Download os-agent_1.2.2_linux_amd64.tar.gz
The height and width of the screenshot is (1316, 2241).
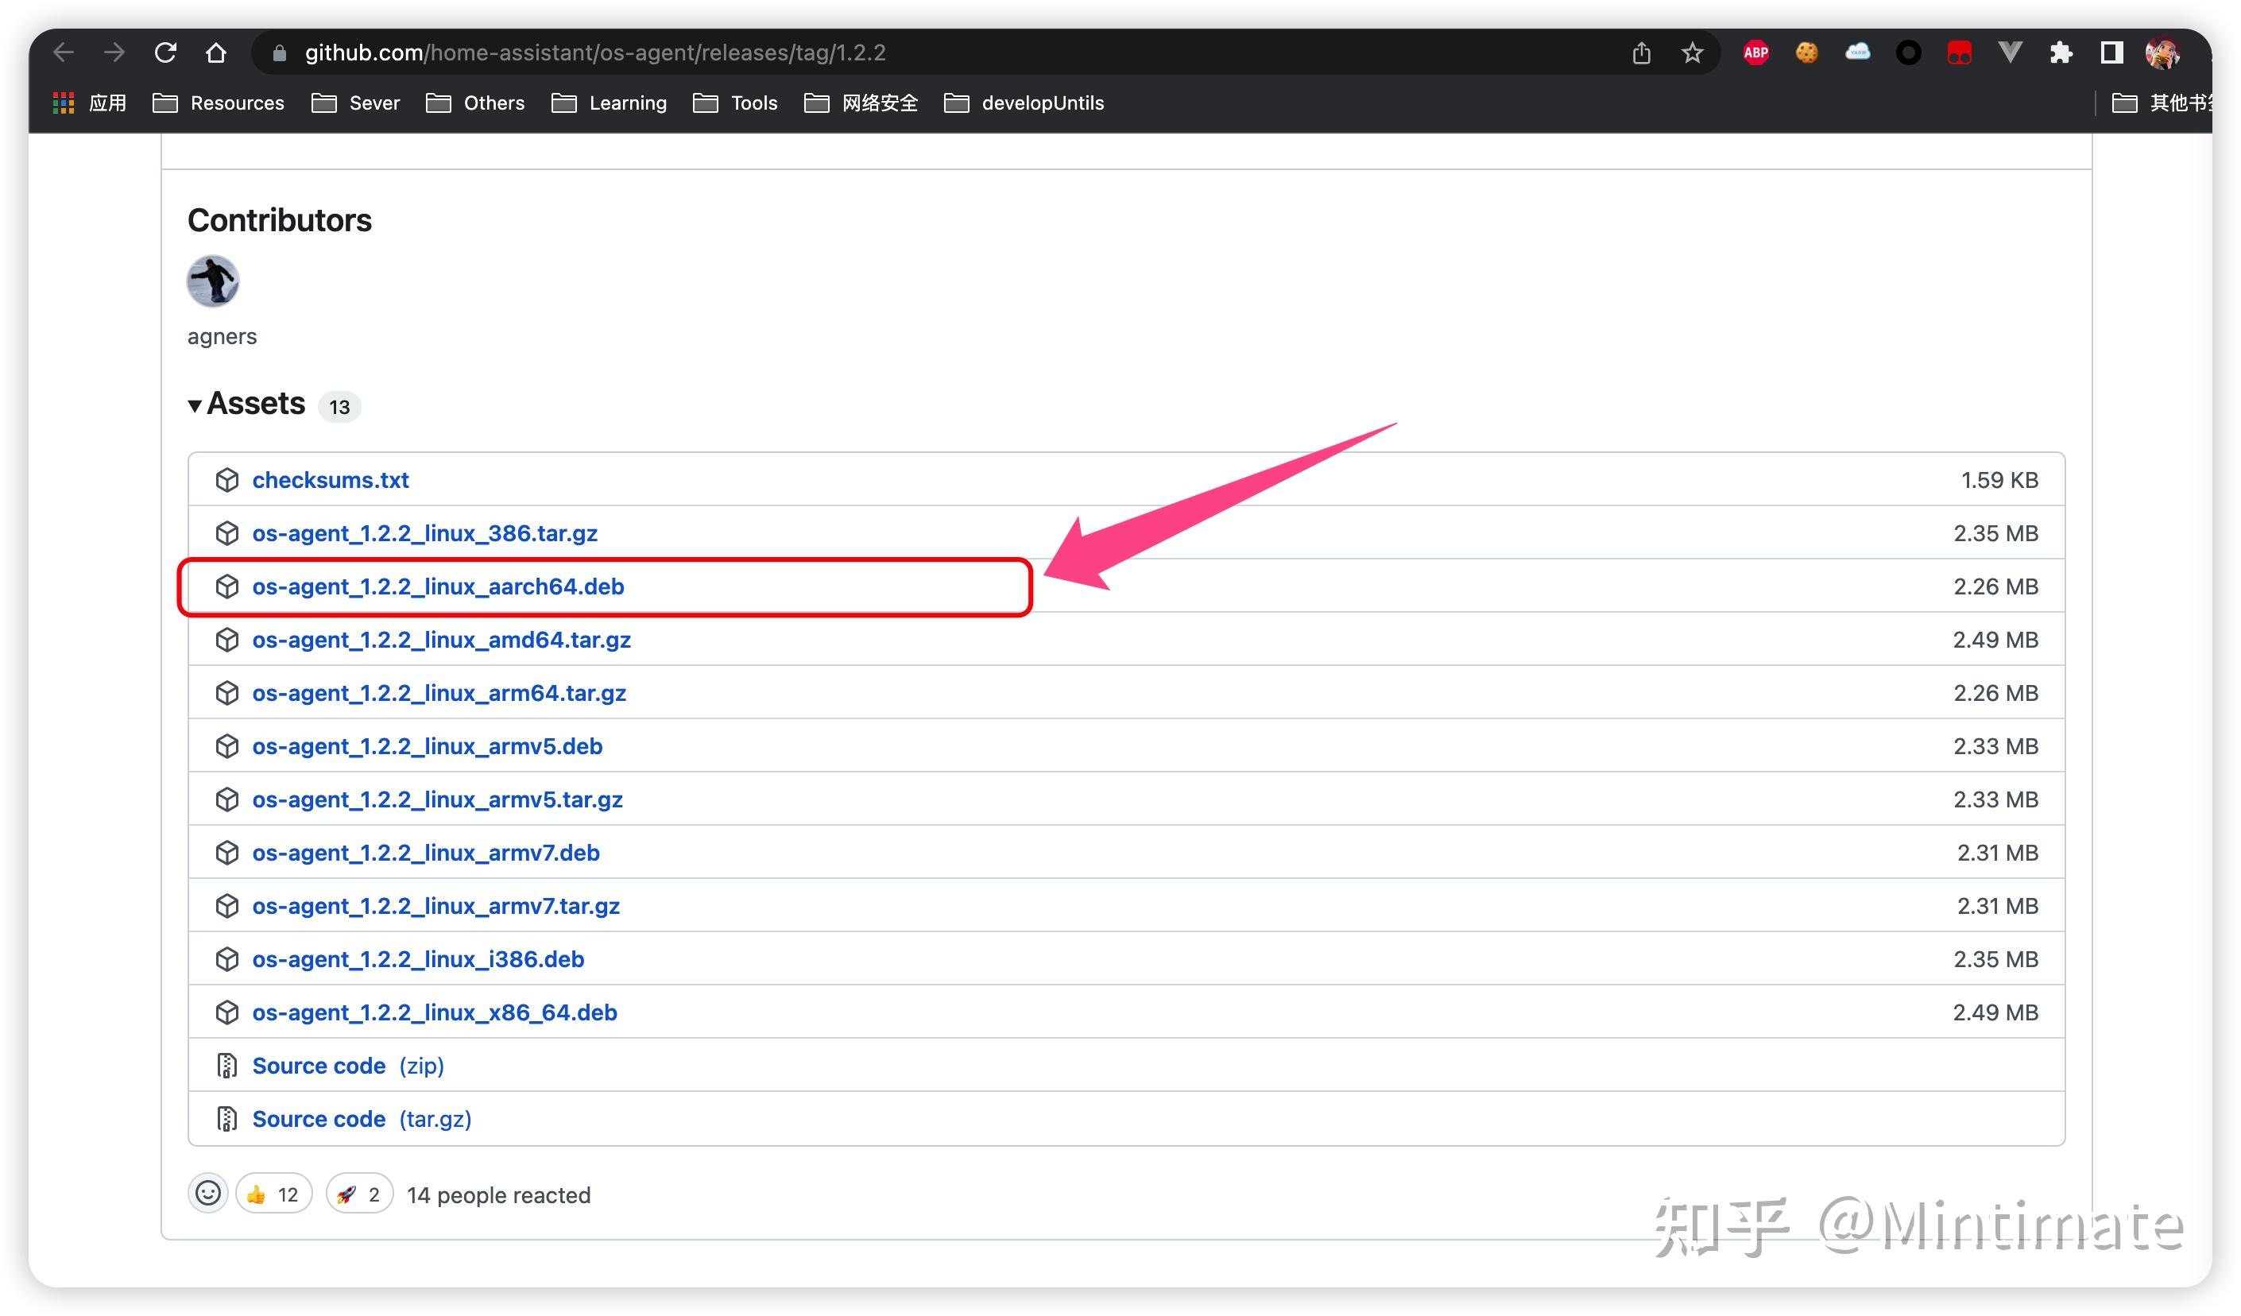click(x=441, y=641)
